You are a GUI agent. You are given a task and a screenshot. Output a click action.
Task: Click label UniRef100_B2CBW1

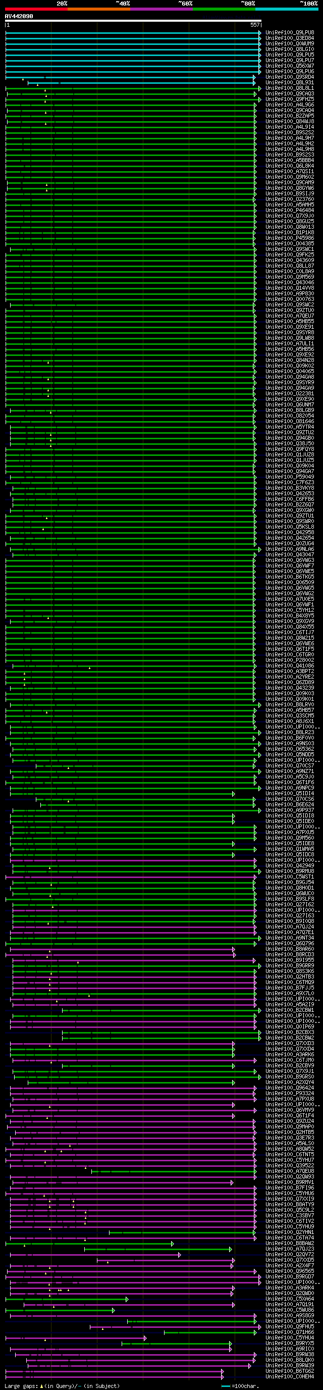[290, 1010]
